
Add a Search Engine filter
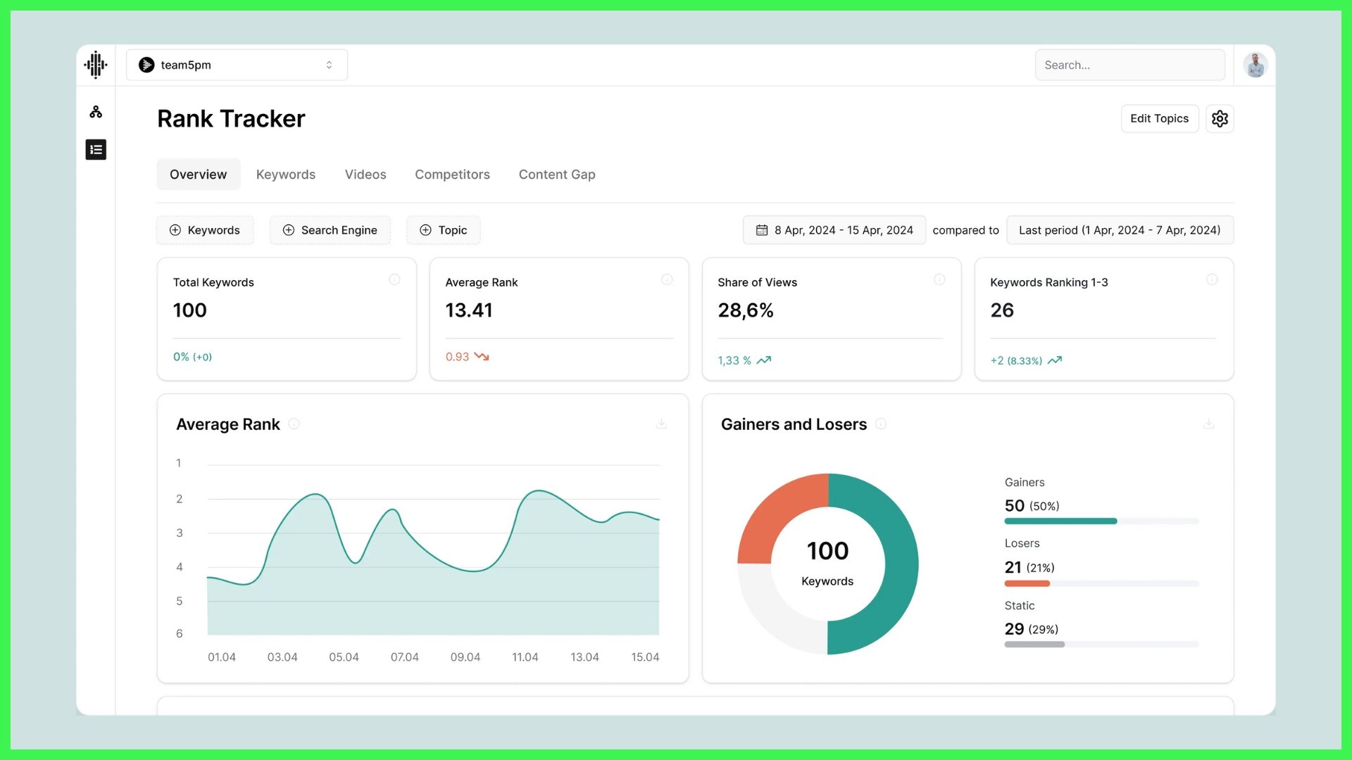pyautogui.click(x=330, y=230)
